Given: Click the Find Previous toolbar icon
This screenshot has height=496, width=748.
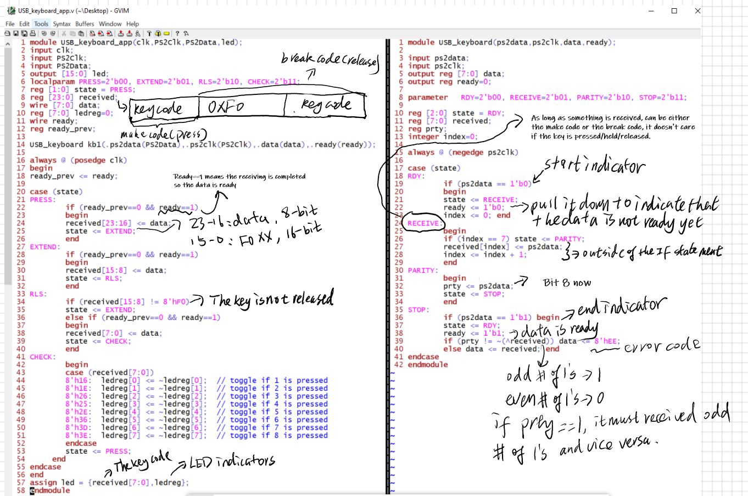Looking at the screenshot, I should pos(109,33).
